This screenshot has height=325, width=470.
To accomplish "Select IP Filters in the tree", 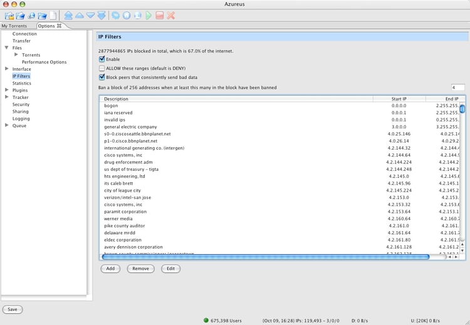I will pos(21,76).
